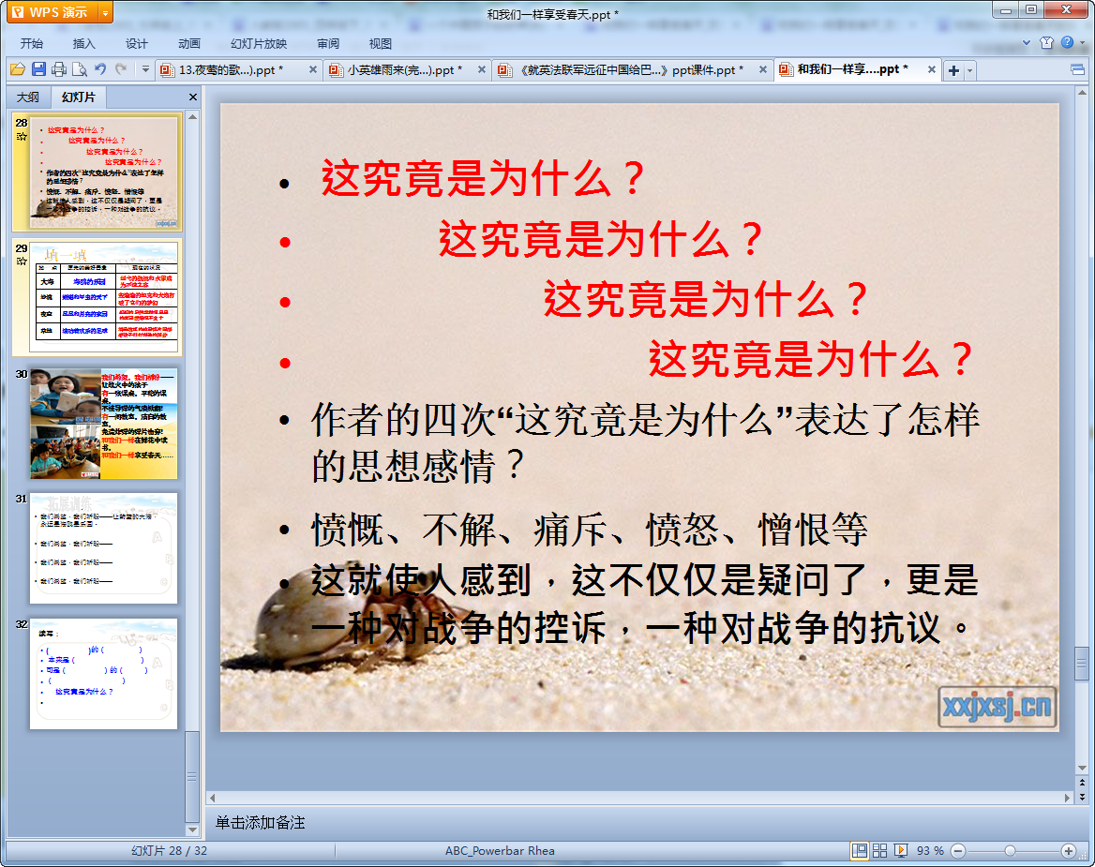Click the 单击添加备注 notes area
1095x867 pixels.
(x=261, y=823)
